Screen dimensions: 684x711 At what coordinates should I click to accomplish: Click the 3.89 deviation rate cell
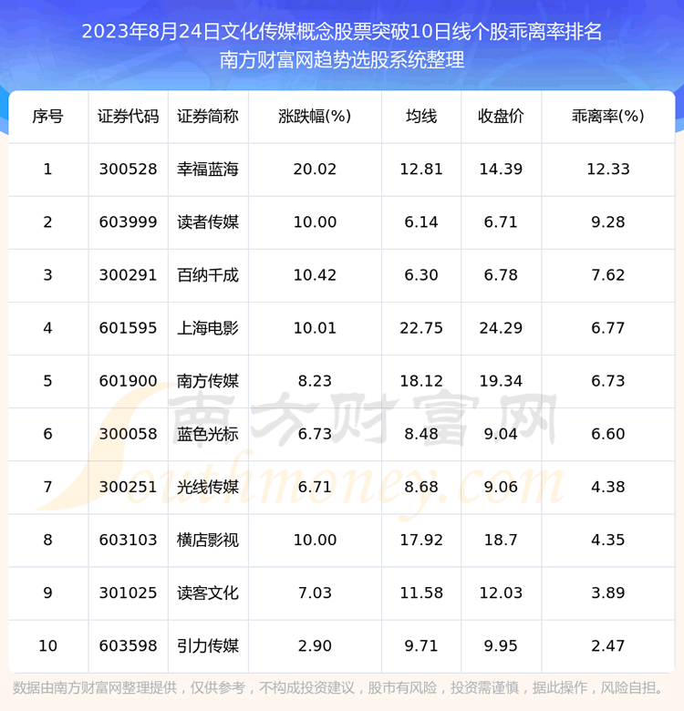[607, 592]
